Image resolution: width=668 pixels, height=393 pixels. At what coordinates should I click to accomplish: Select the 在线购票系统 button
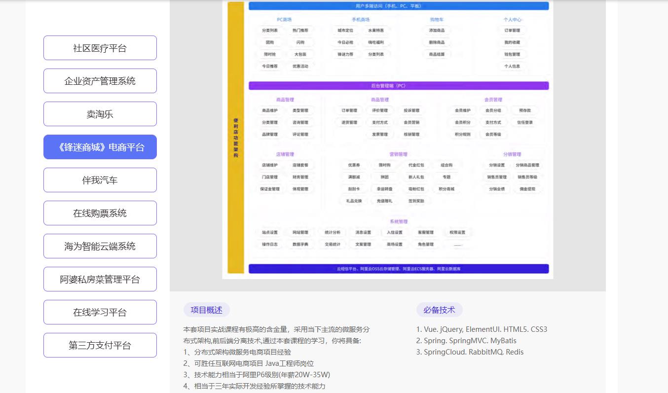point(100,213)
